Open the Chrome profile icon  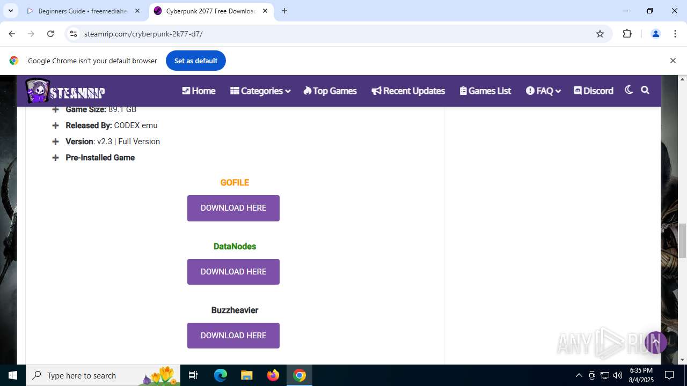[655, 34]
